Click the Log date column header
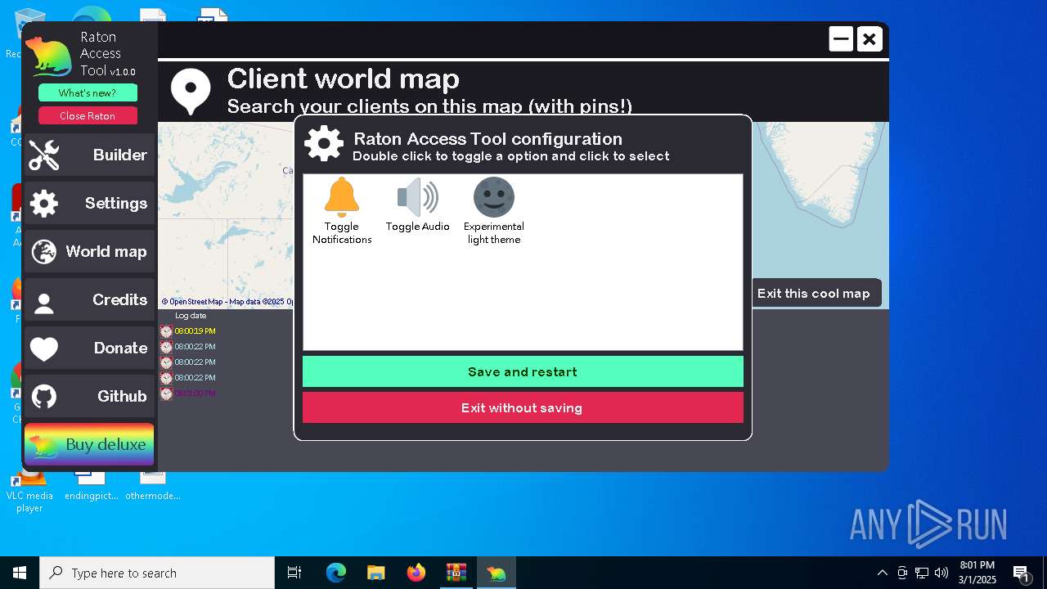1047x589 pixels. [x=191, y=316]
